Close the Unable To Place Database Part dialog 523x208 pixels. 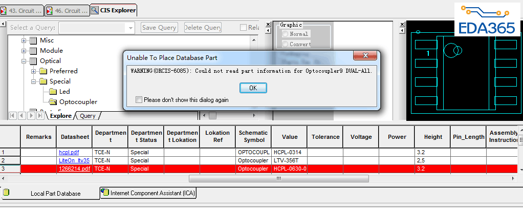click(365, 55)
